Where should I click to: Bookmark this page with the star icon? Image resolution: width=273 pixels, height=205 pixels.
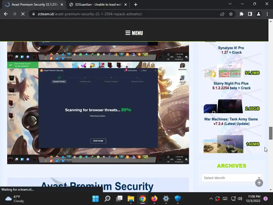click(231, 14)
